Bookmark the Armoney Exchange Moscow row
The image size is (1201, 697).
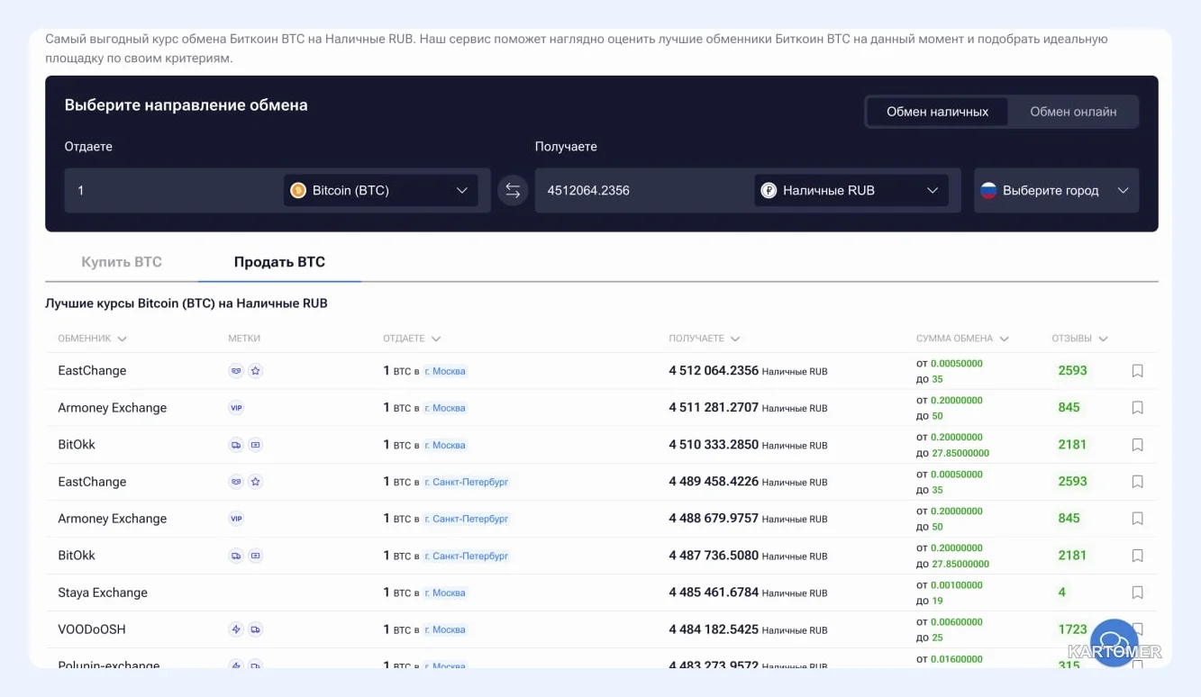1137,408
